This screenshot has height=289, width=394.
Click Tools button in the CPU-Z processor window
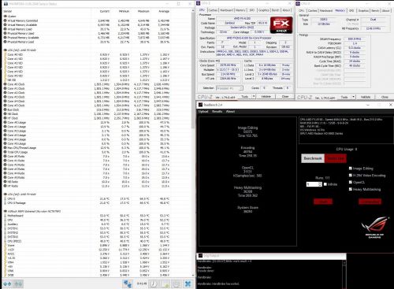(x=245, y=97)
